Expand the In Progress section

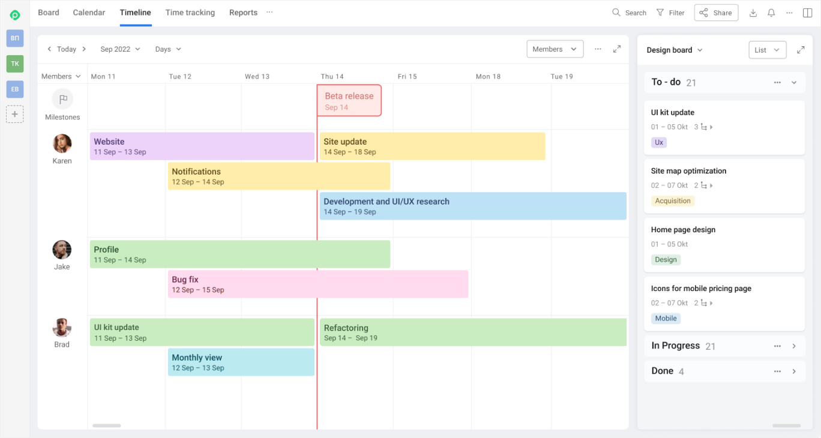pyautogui.click(x=794, y=346)
